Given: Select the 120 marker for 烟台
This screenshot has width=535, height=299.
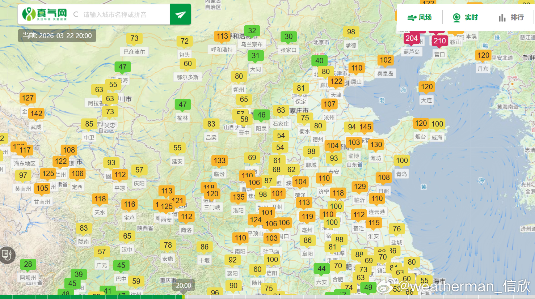Looking at the screenshot, I should point(421,123).
